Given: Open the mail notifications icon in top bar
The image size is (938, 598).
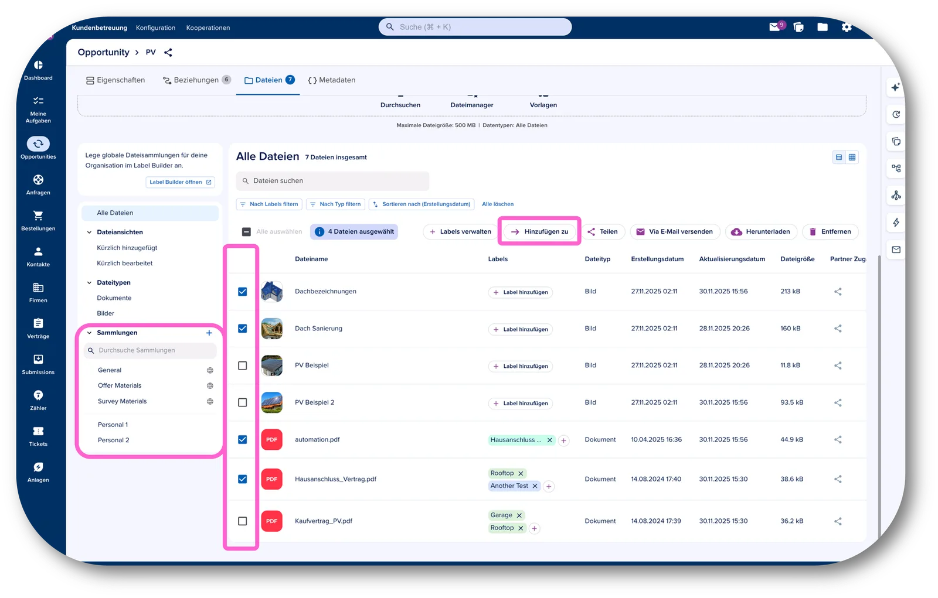Looking at the screenshot, I should 776,27.
